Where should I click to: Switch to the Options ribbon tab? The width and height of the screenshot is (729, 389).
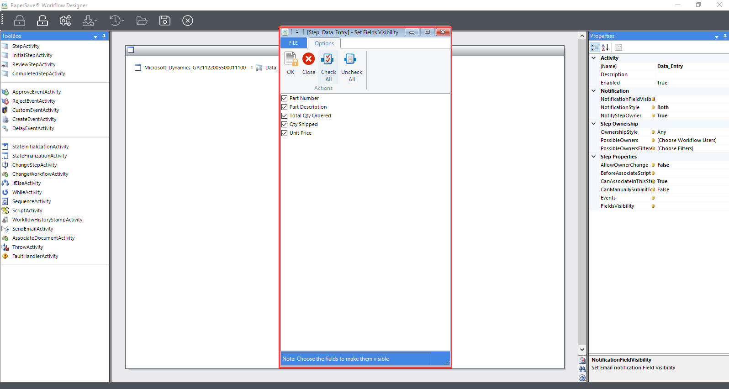point(324,43)
